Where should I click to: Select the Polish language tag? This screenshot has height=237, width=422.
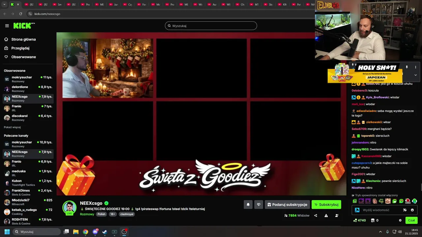tap(102, 214)
